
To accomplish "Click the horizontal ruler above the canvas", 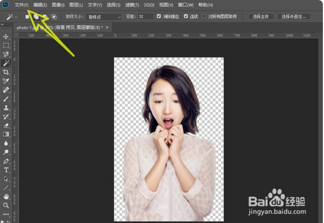I will click(x=169, y=36).
